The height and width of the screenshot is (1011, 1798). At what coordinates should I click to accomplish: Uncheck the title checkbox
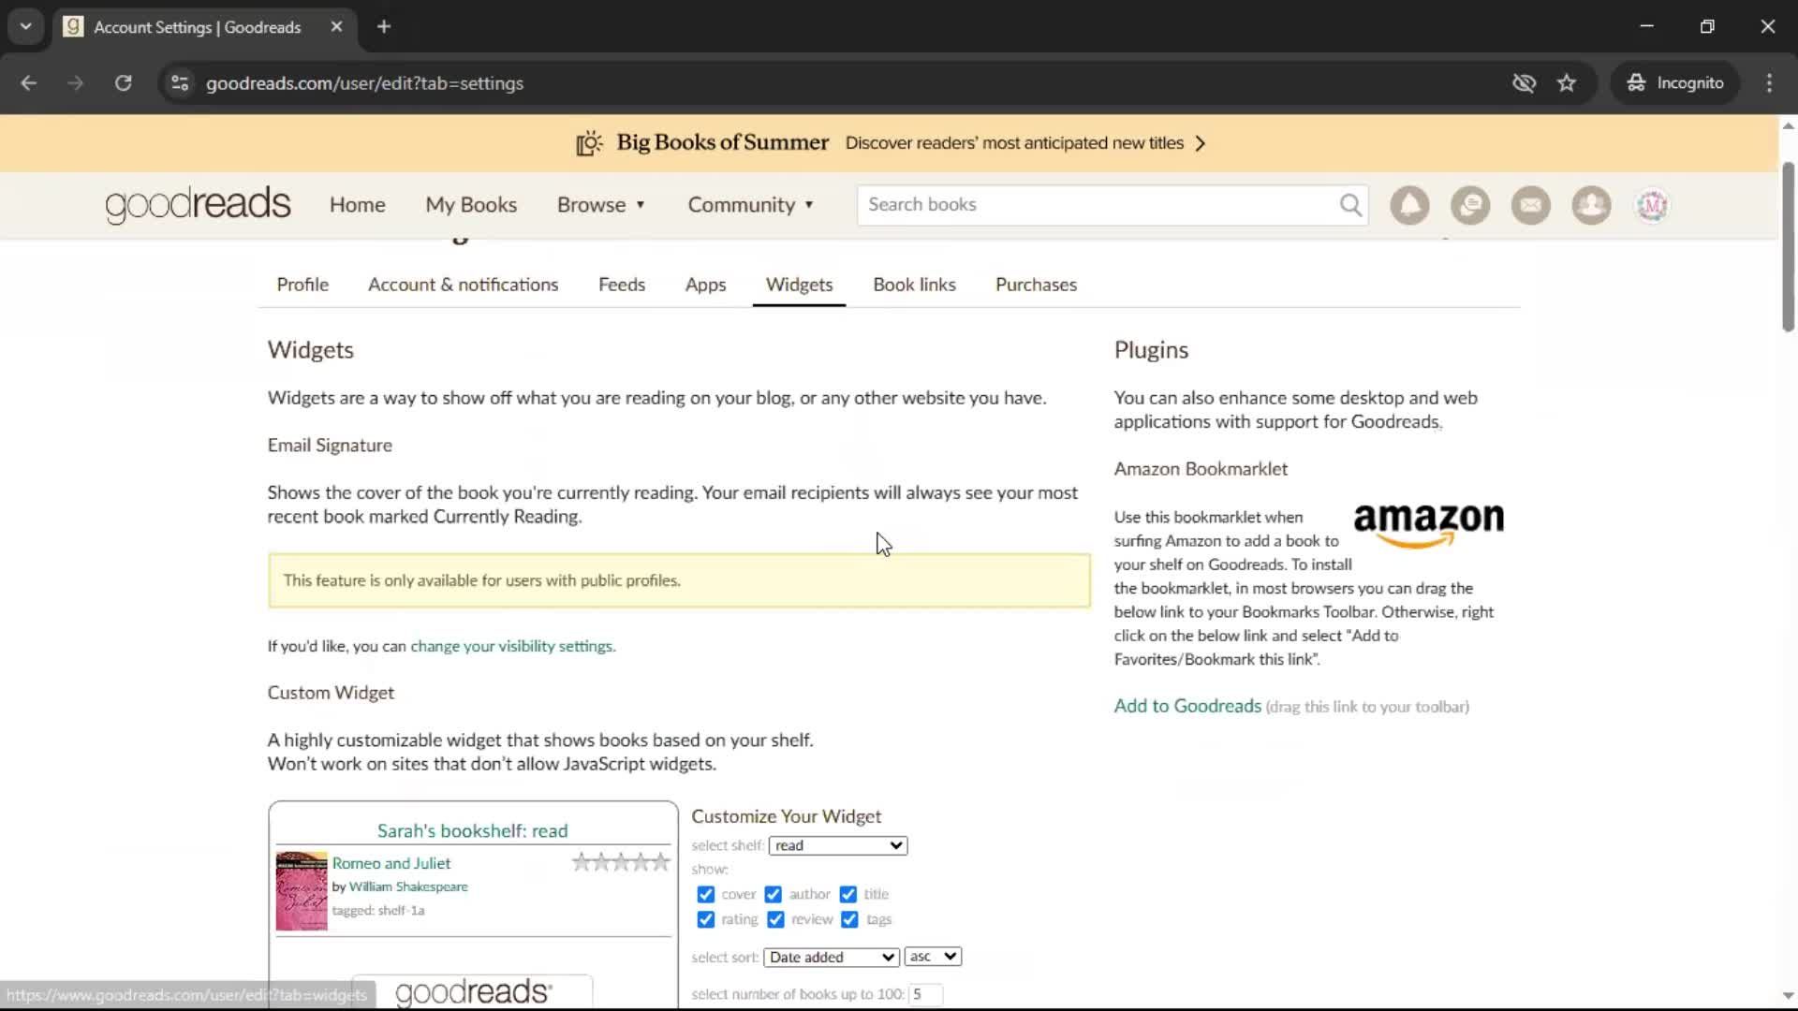pyautogui.click(x=848, y=895)
